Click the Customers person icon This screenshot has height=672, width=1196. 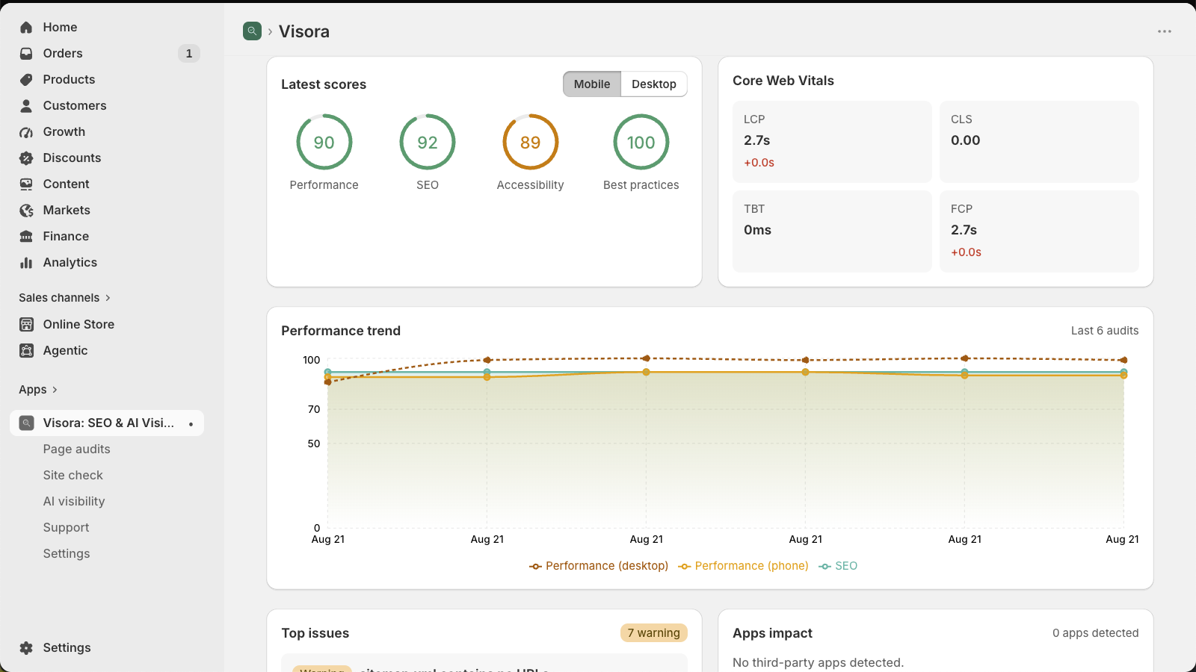(x=26, y=106)
